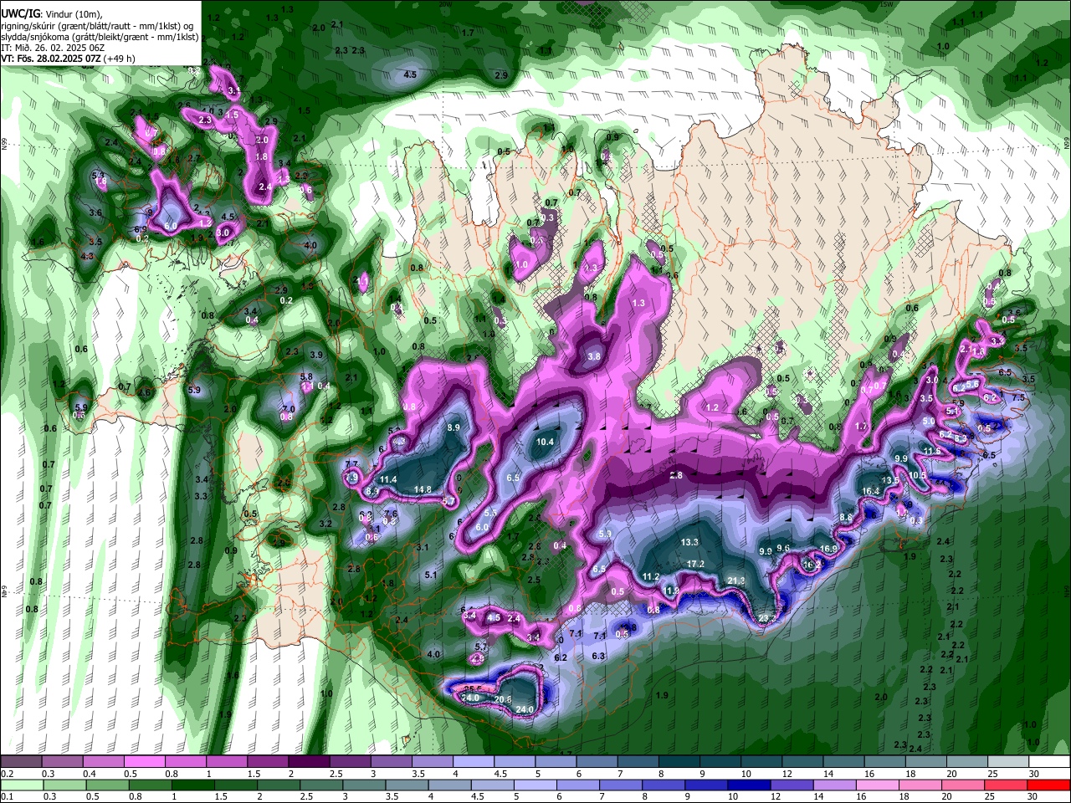Viewport: 1071px width, 803px height.
Task: Click the '9.6' precipitation value on the map
Action: (783, 548)
